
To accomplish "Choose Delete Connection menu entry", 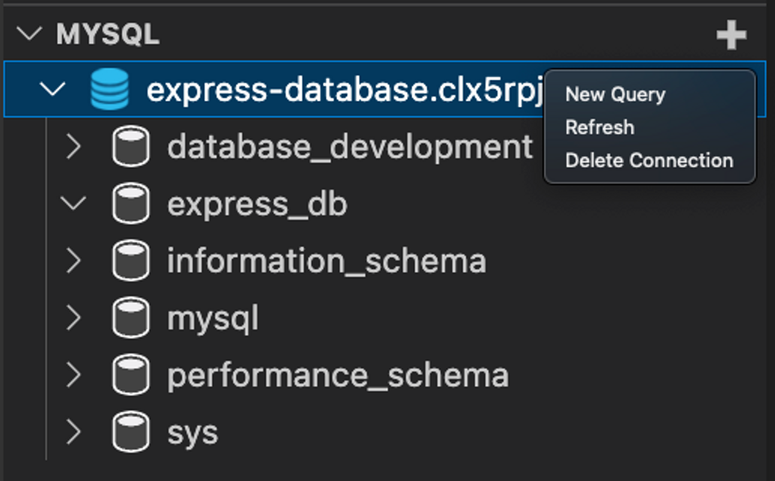I will click(649, 160).
